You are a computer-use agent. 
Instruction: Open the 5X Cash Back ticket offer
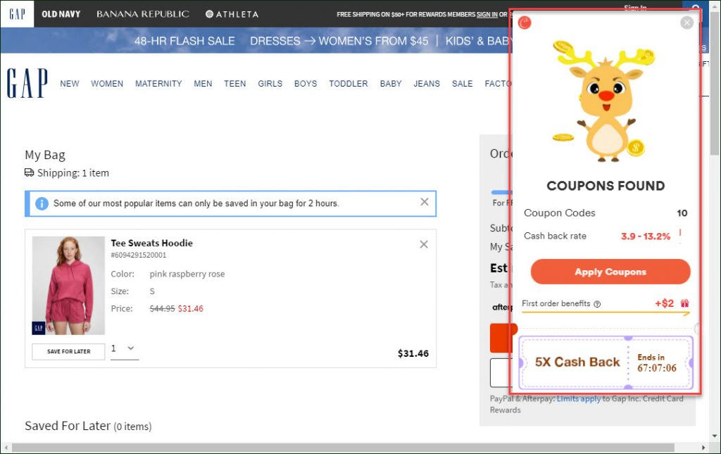point(606,362)
